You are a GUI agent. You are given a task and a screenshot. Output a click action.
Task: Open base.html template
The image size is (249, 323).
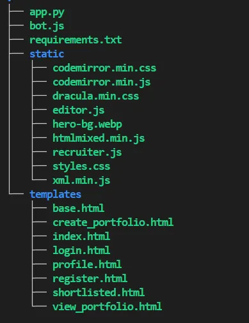coord(79,208)
